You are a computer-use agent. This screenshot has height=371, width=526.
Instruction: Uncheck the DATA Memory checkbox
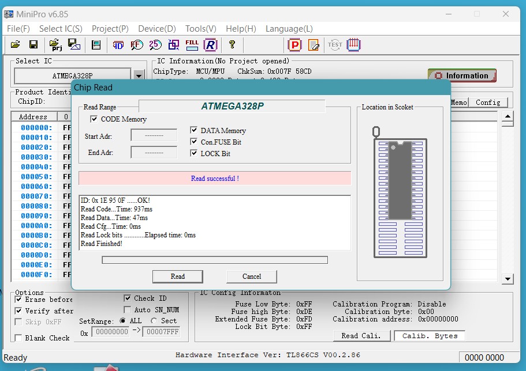(x=193, y=130)
